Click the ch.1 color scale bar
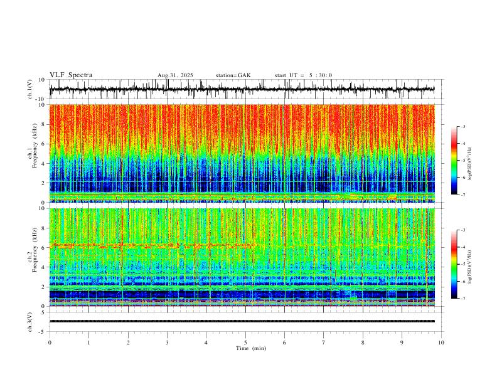The width and height of the screenshot is (497, 384). (454, 161)
